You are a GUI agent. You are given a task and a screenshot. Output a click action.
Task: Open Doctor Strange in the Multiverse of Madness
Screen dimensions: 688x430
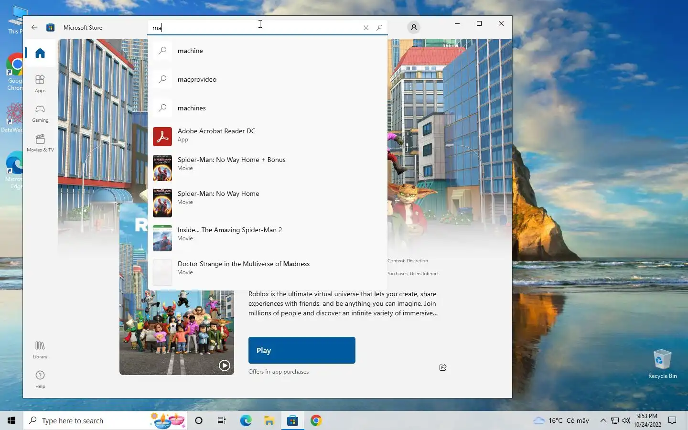tap(268, 272)
